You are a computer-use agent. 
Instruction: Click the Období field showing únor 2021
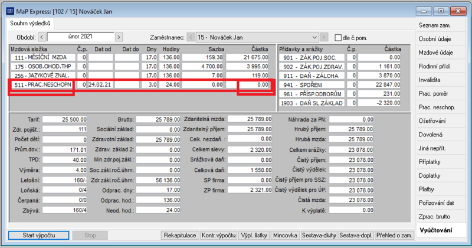(x=80, y=37)
